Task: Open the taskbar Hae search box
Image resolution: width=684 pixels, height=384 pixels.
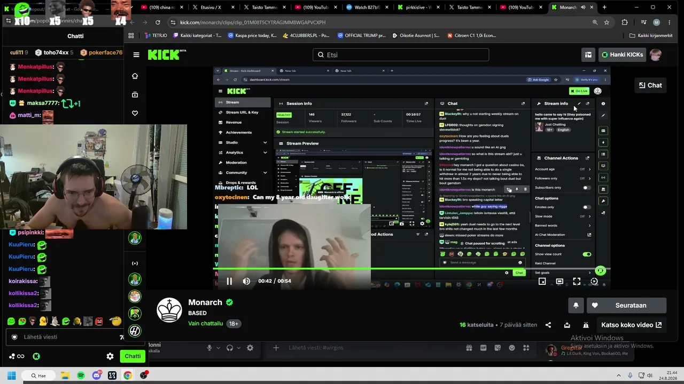Action: coord(38,375)
